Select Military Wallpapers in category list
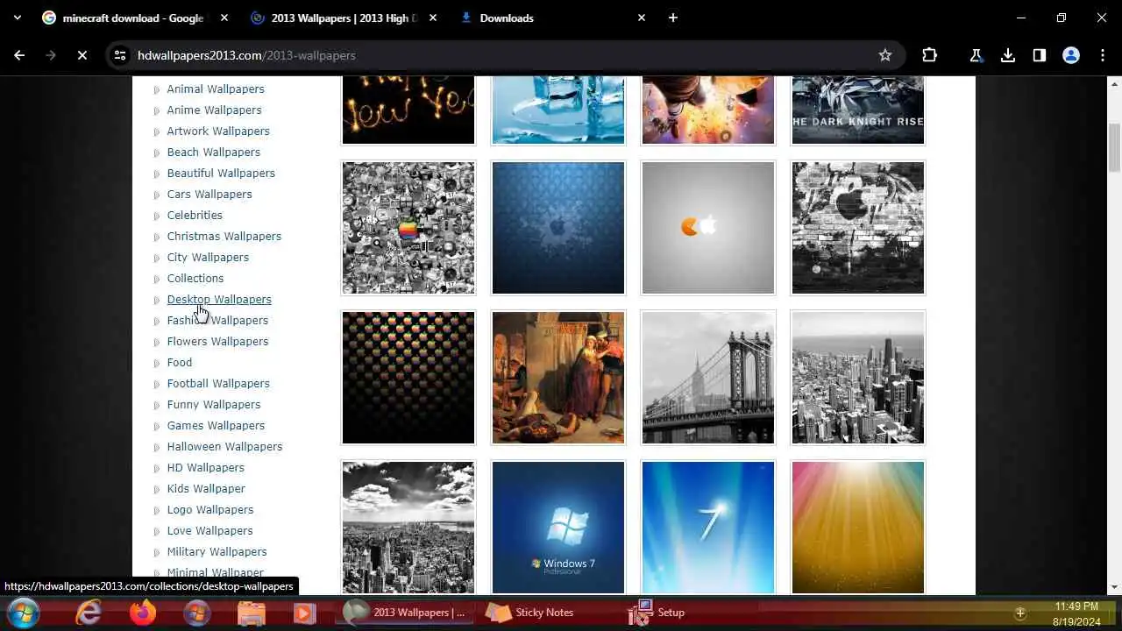The width and height of the screenshot is (1122, 631). [x=217, y=551]
